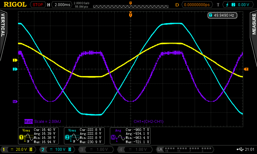
Task: Click channel 1 Cur:16.40 V reading
Action: pyautogui.click(x=44, y=130)
